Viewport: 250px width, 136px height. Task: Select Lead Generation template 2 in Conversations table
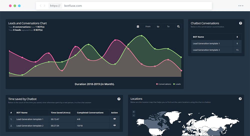[x=206, y=50]
